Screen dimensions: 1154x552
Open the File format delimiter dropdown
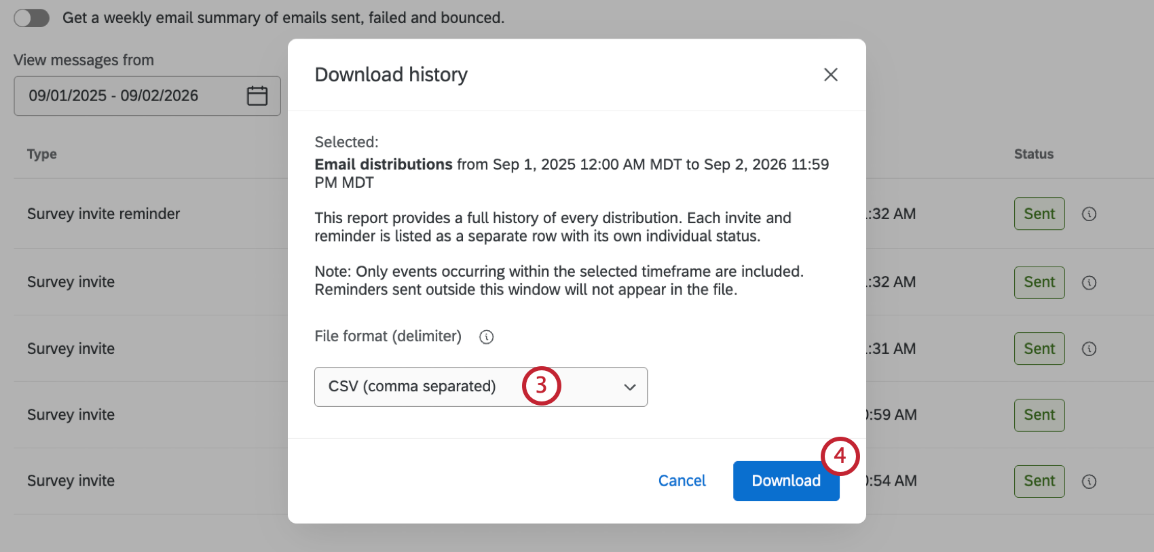point(481,387)
